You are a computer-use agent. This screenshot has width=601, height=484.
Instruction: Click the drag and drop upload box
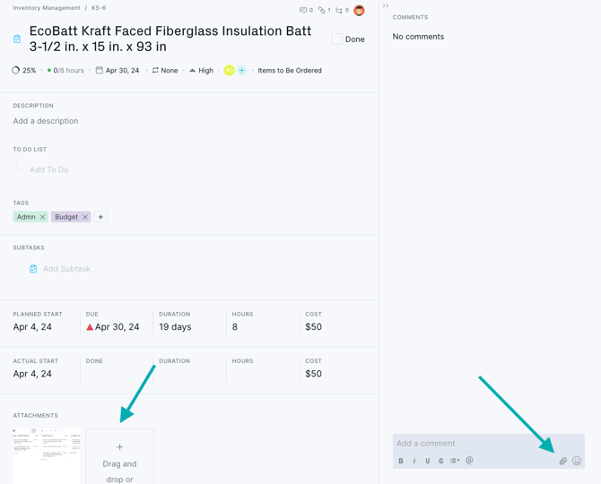point(119,456)
